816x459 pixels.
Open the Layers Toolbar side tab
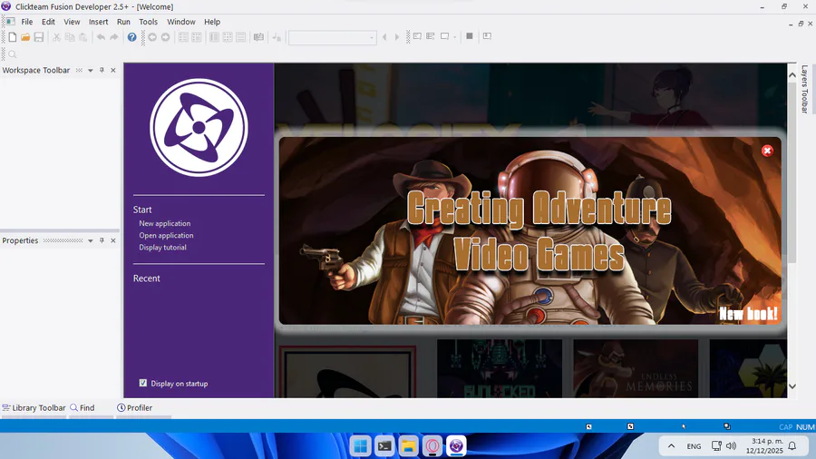804,89
